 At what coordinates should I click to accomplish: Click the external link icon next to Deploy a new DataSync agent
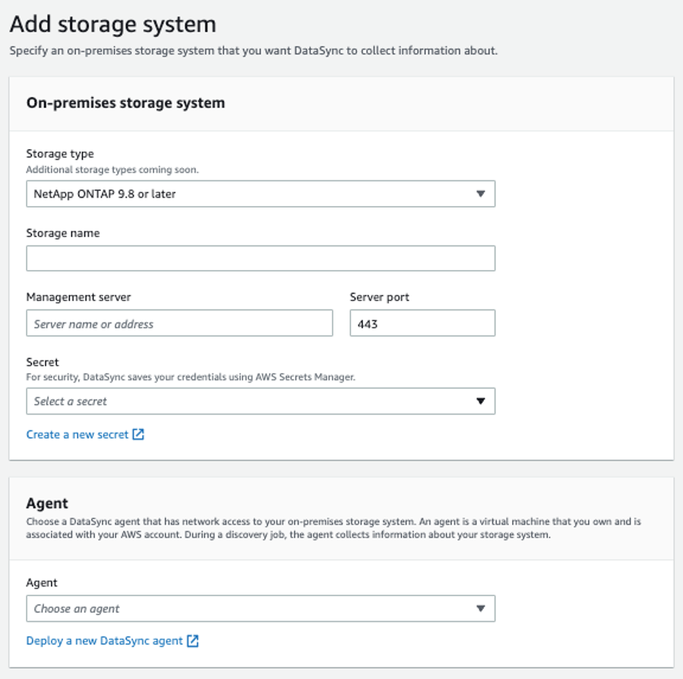coord(193,640)
